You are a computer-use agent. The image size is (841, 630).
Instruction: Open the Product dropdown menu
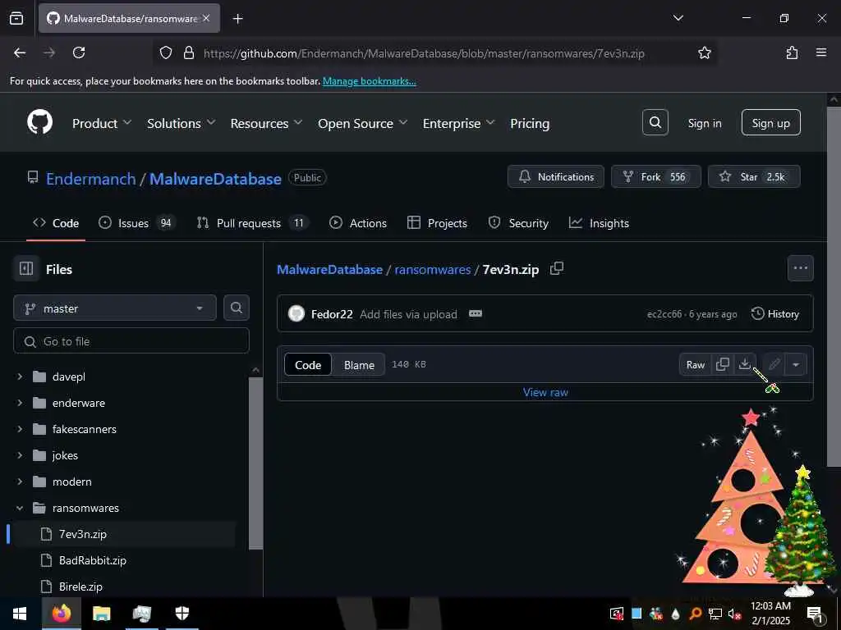coord(102,123)
